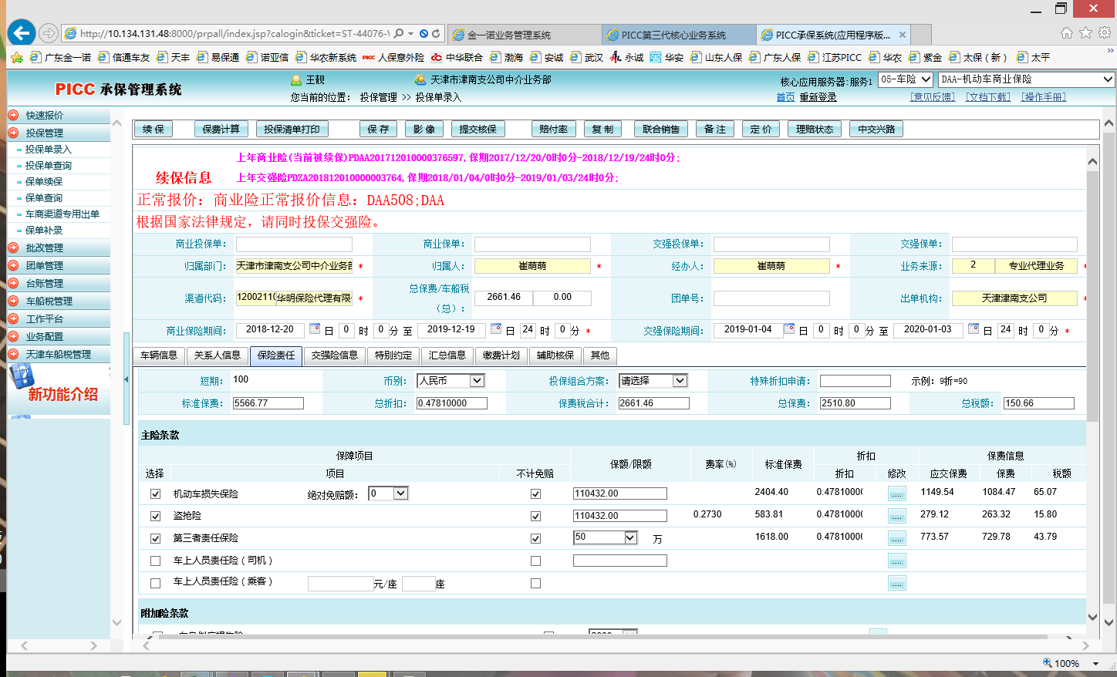
Task: Open third-party liability amount dropdown showing 50
Action: point(630,537)
